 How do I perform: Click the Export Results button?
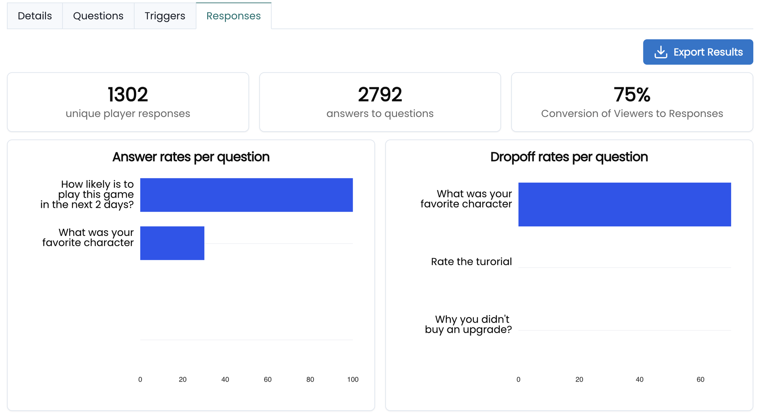tap(698, 52)
